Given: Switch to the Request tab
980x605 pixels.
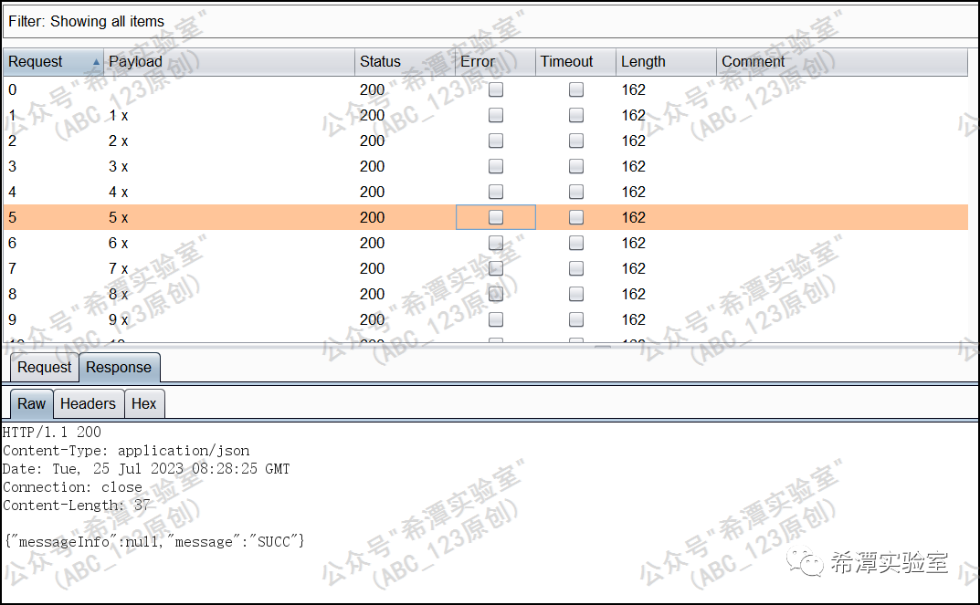Looking at the screenshot, I should click(x=44, y=368).
